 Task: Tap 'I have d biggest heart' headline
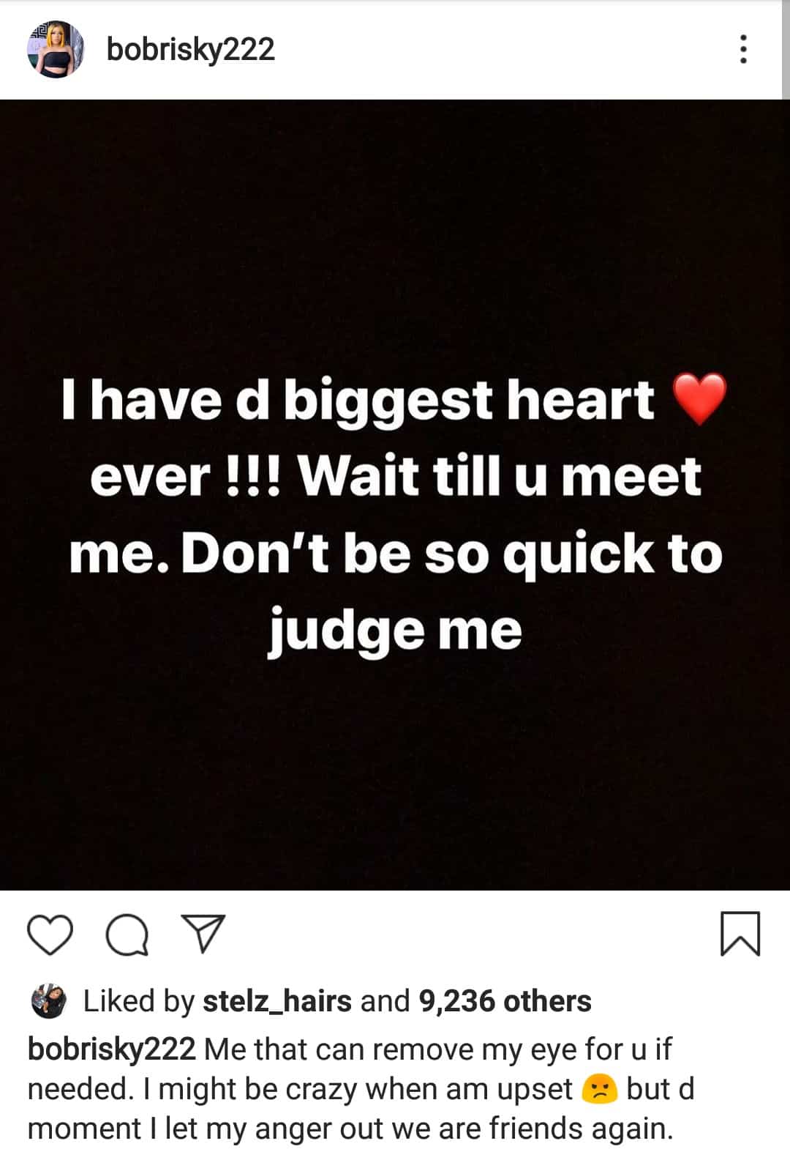(x=358, y=400)
